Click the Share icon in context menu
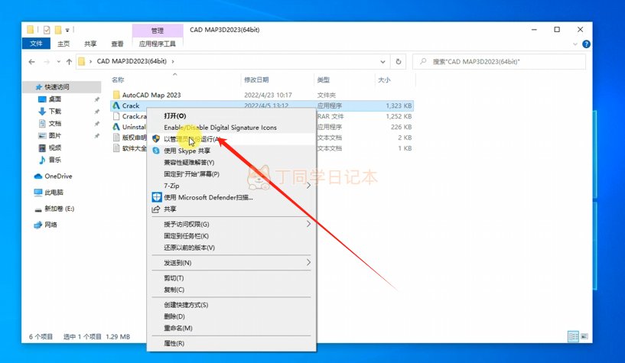625x363 pixels. (x=156, y=209)
